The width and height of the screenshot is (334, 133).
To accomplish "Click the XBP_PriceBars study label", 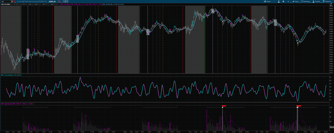I will [x=81, y=4].
